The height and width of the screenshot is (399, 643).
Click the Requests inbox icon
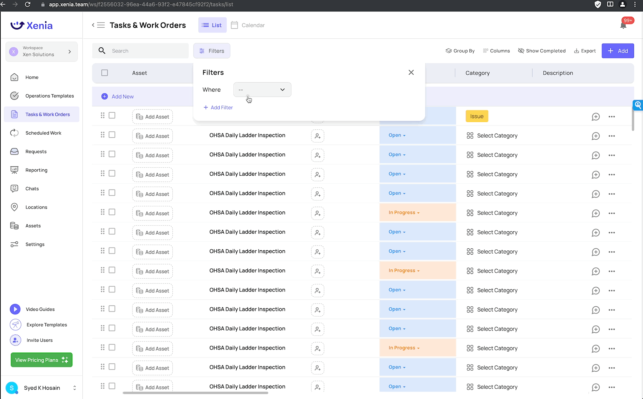click(x=14, y=152)
